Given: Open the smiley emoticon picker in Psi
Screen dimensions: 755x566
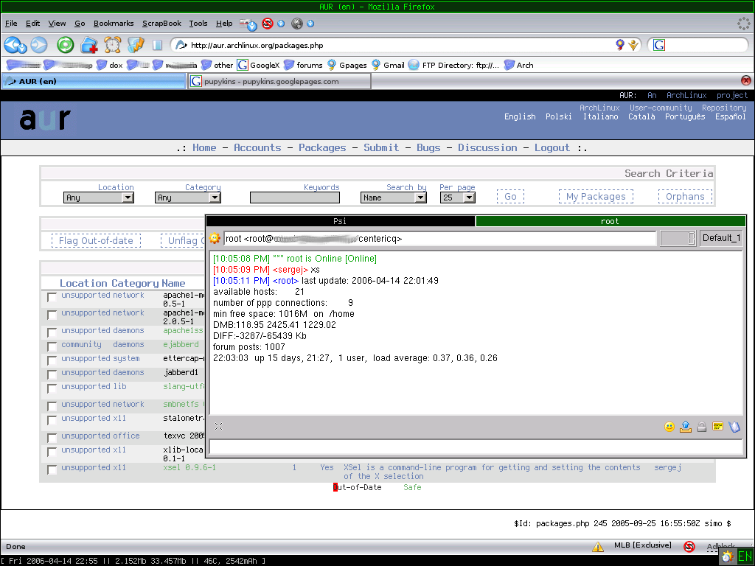Looking at the screenshot, I should [669, 427].
